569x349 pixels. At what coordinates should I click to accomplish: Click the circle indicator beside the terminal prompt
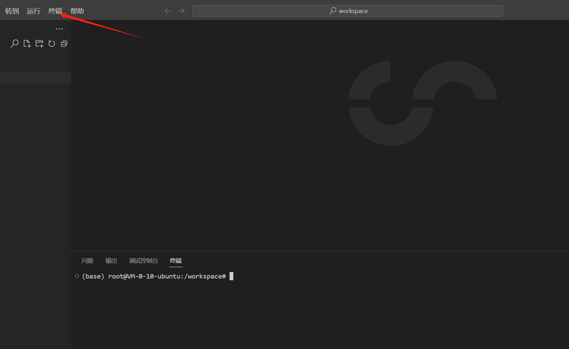pos(77,276)
